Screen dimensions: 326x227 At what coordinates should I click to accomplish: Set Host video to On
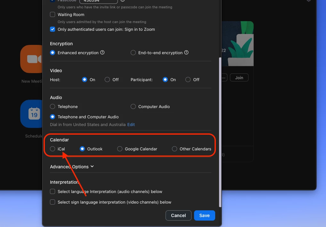85,80
